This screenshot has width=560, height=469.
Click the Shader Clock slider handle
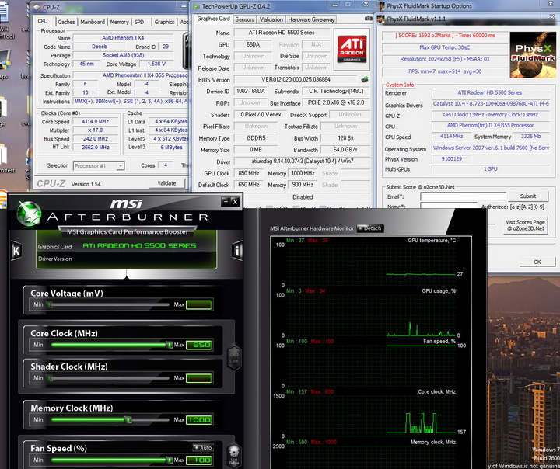tap(50, 378)
